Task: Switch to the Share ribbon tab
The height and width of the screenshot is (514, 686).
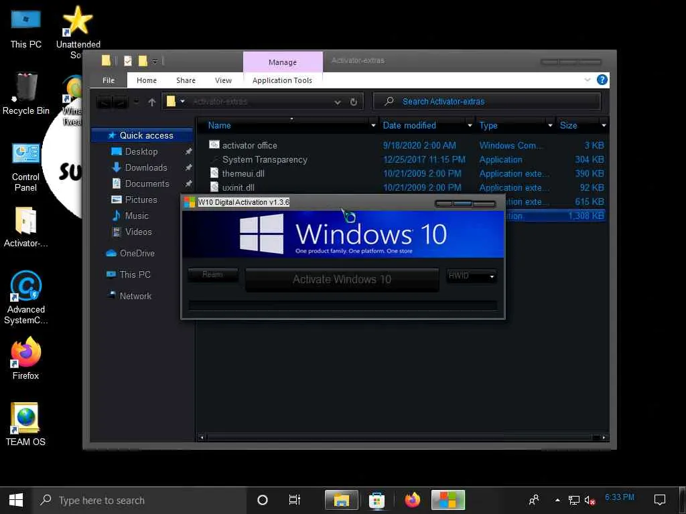Action: tap(186, 80)
